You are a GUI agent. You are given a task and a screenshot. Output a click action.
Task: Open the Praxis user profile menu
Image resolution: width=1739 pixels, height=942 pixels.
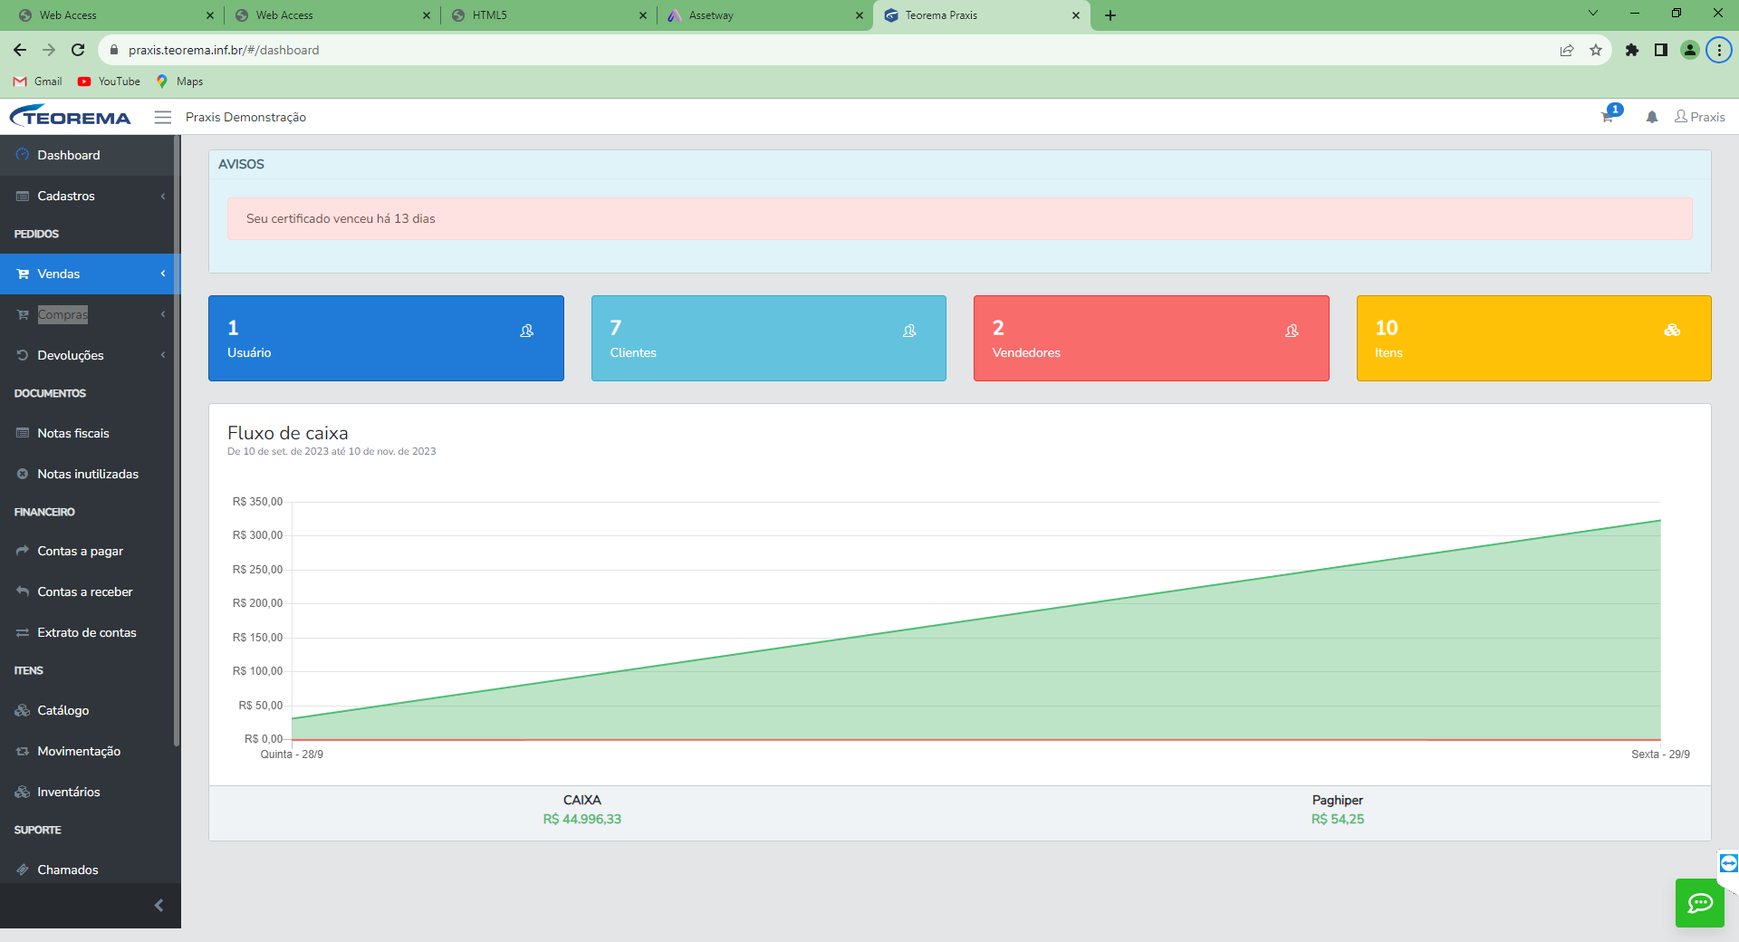[x=1700, y=117]
